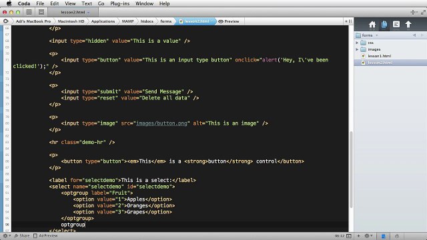This screenshot has height=240, width=427.
Task: Go back with the sidebar left arrow
Action: coord(414,35)
